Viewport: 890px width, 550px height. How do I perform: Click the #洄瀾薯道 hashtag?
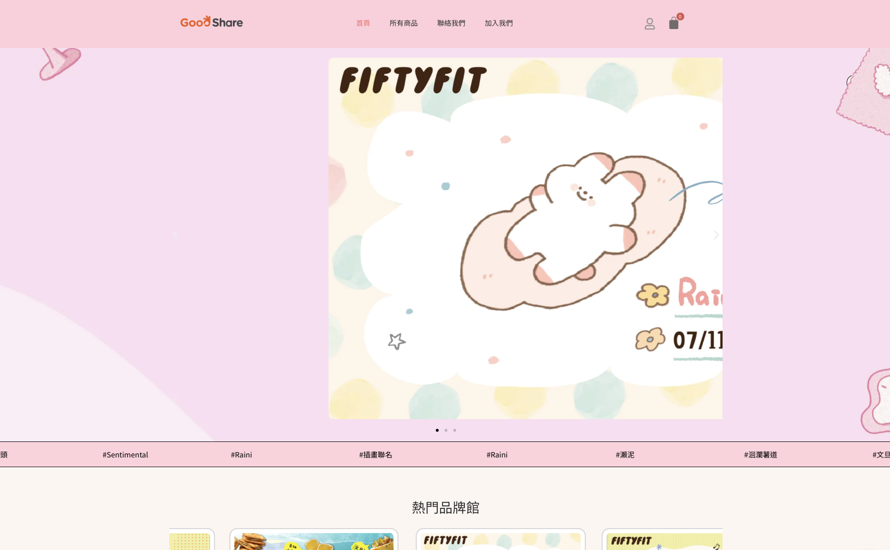(x=760, y=455)
